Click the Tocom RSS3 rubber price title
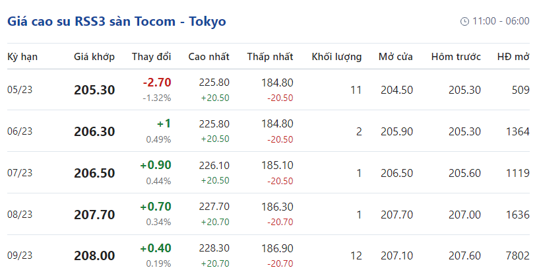537x274 pixels. 116,21
